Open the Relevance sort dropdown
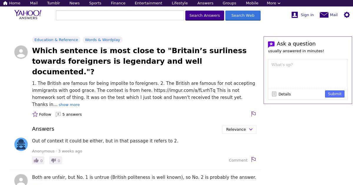 tap(239, 129)
